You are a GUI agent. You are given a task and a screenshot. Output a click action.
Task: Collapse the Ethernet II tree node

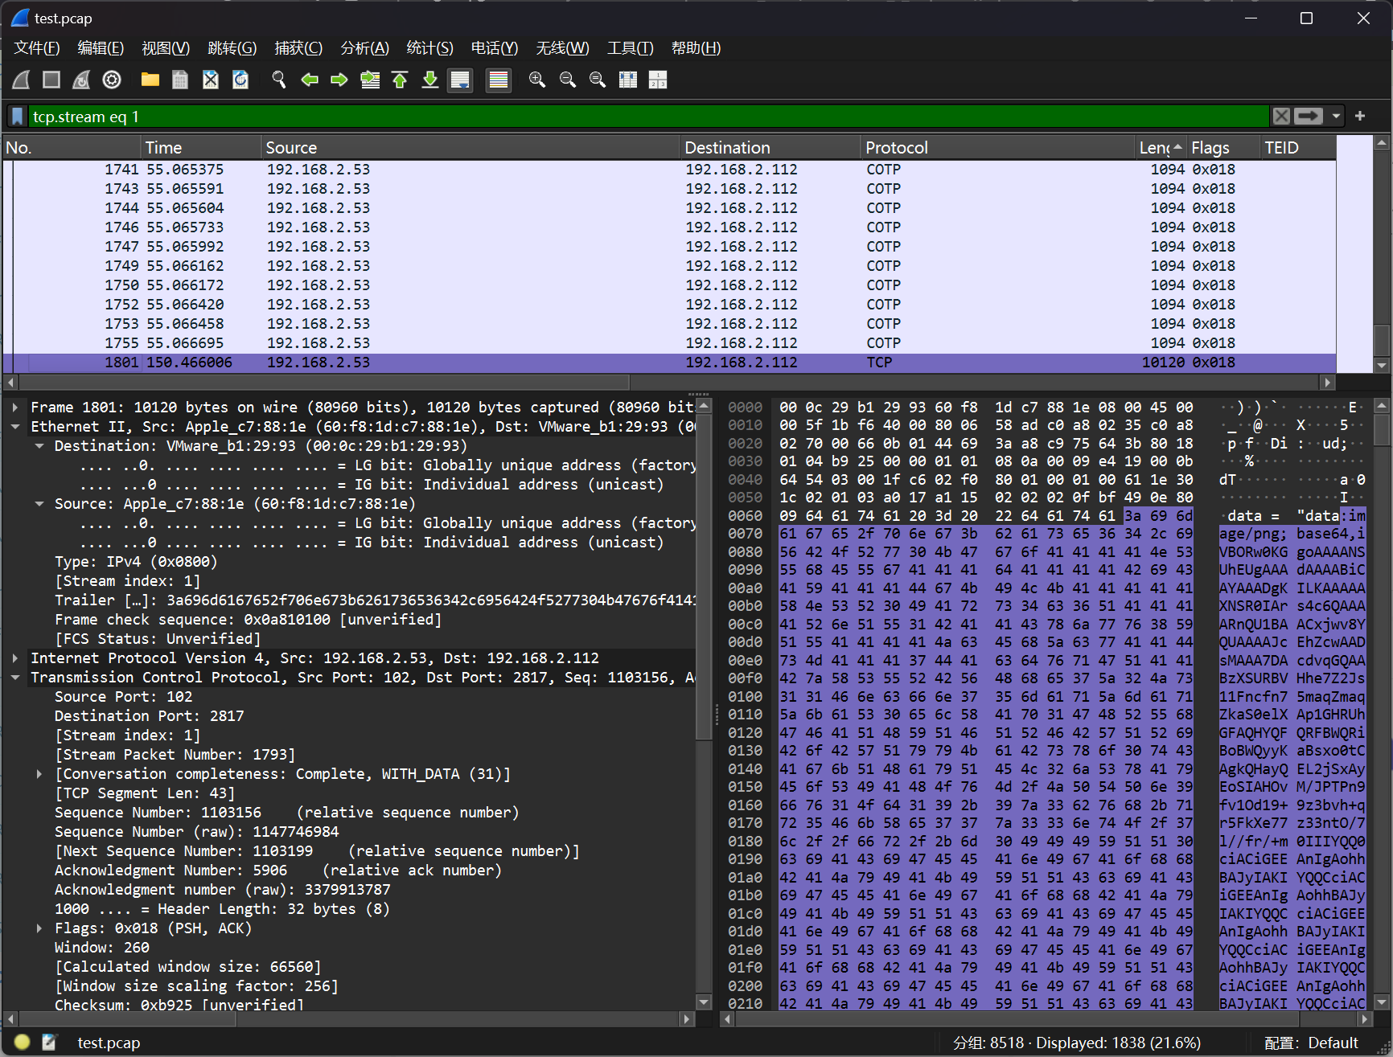(15, 427)
